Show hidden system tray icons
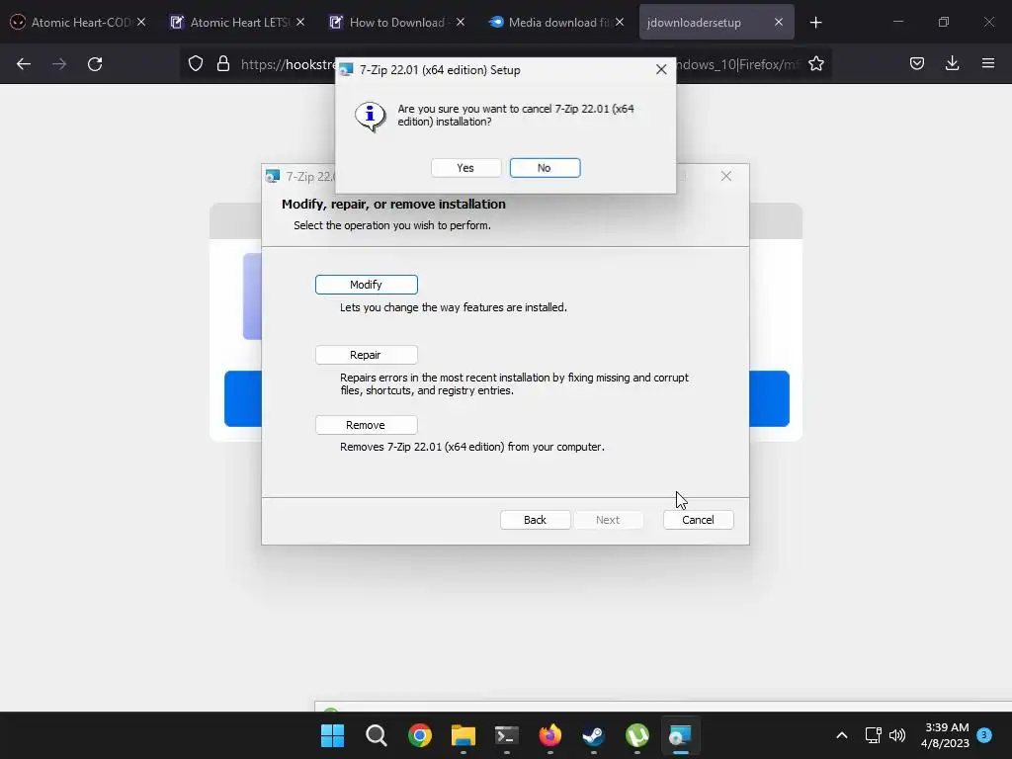The image size is (1012, 759). pyautogui.click(x=842, y=735)
